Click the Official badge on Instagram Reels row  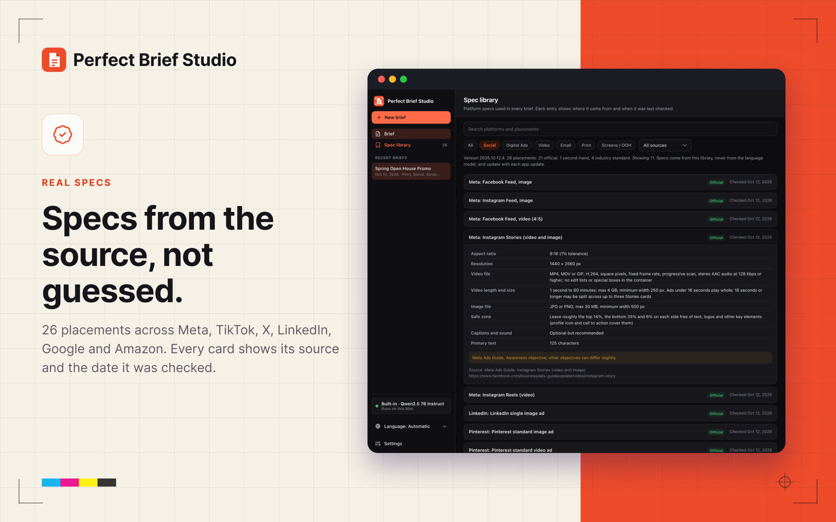click(716, 395)
